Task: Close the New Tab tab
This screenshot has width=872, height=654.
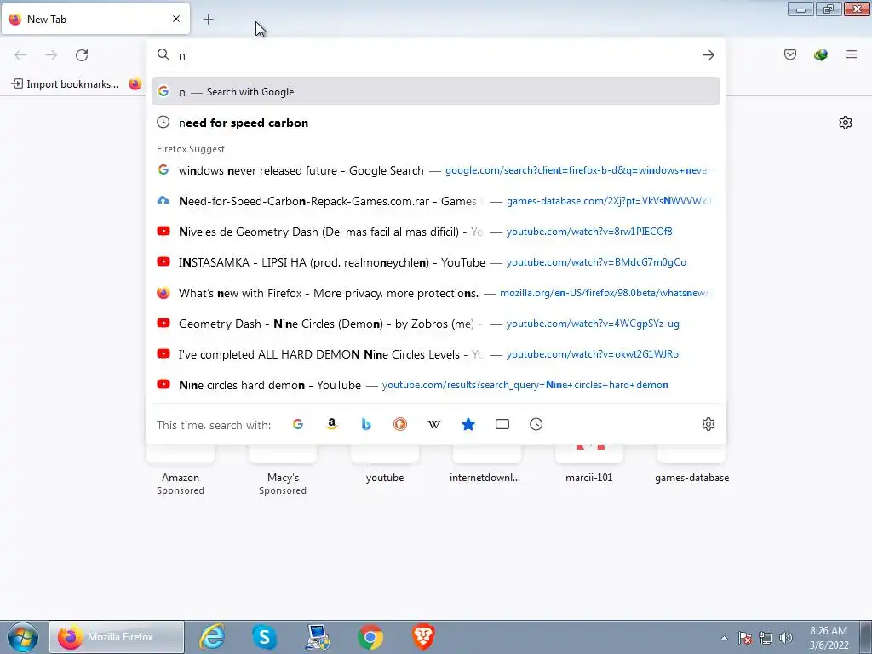Action: [176, 19]
